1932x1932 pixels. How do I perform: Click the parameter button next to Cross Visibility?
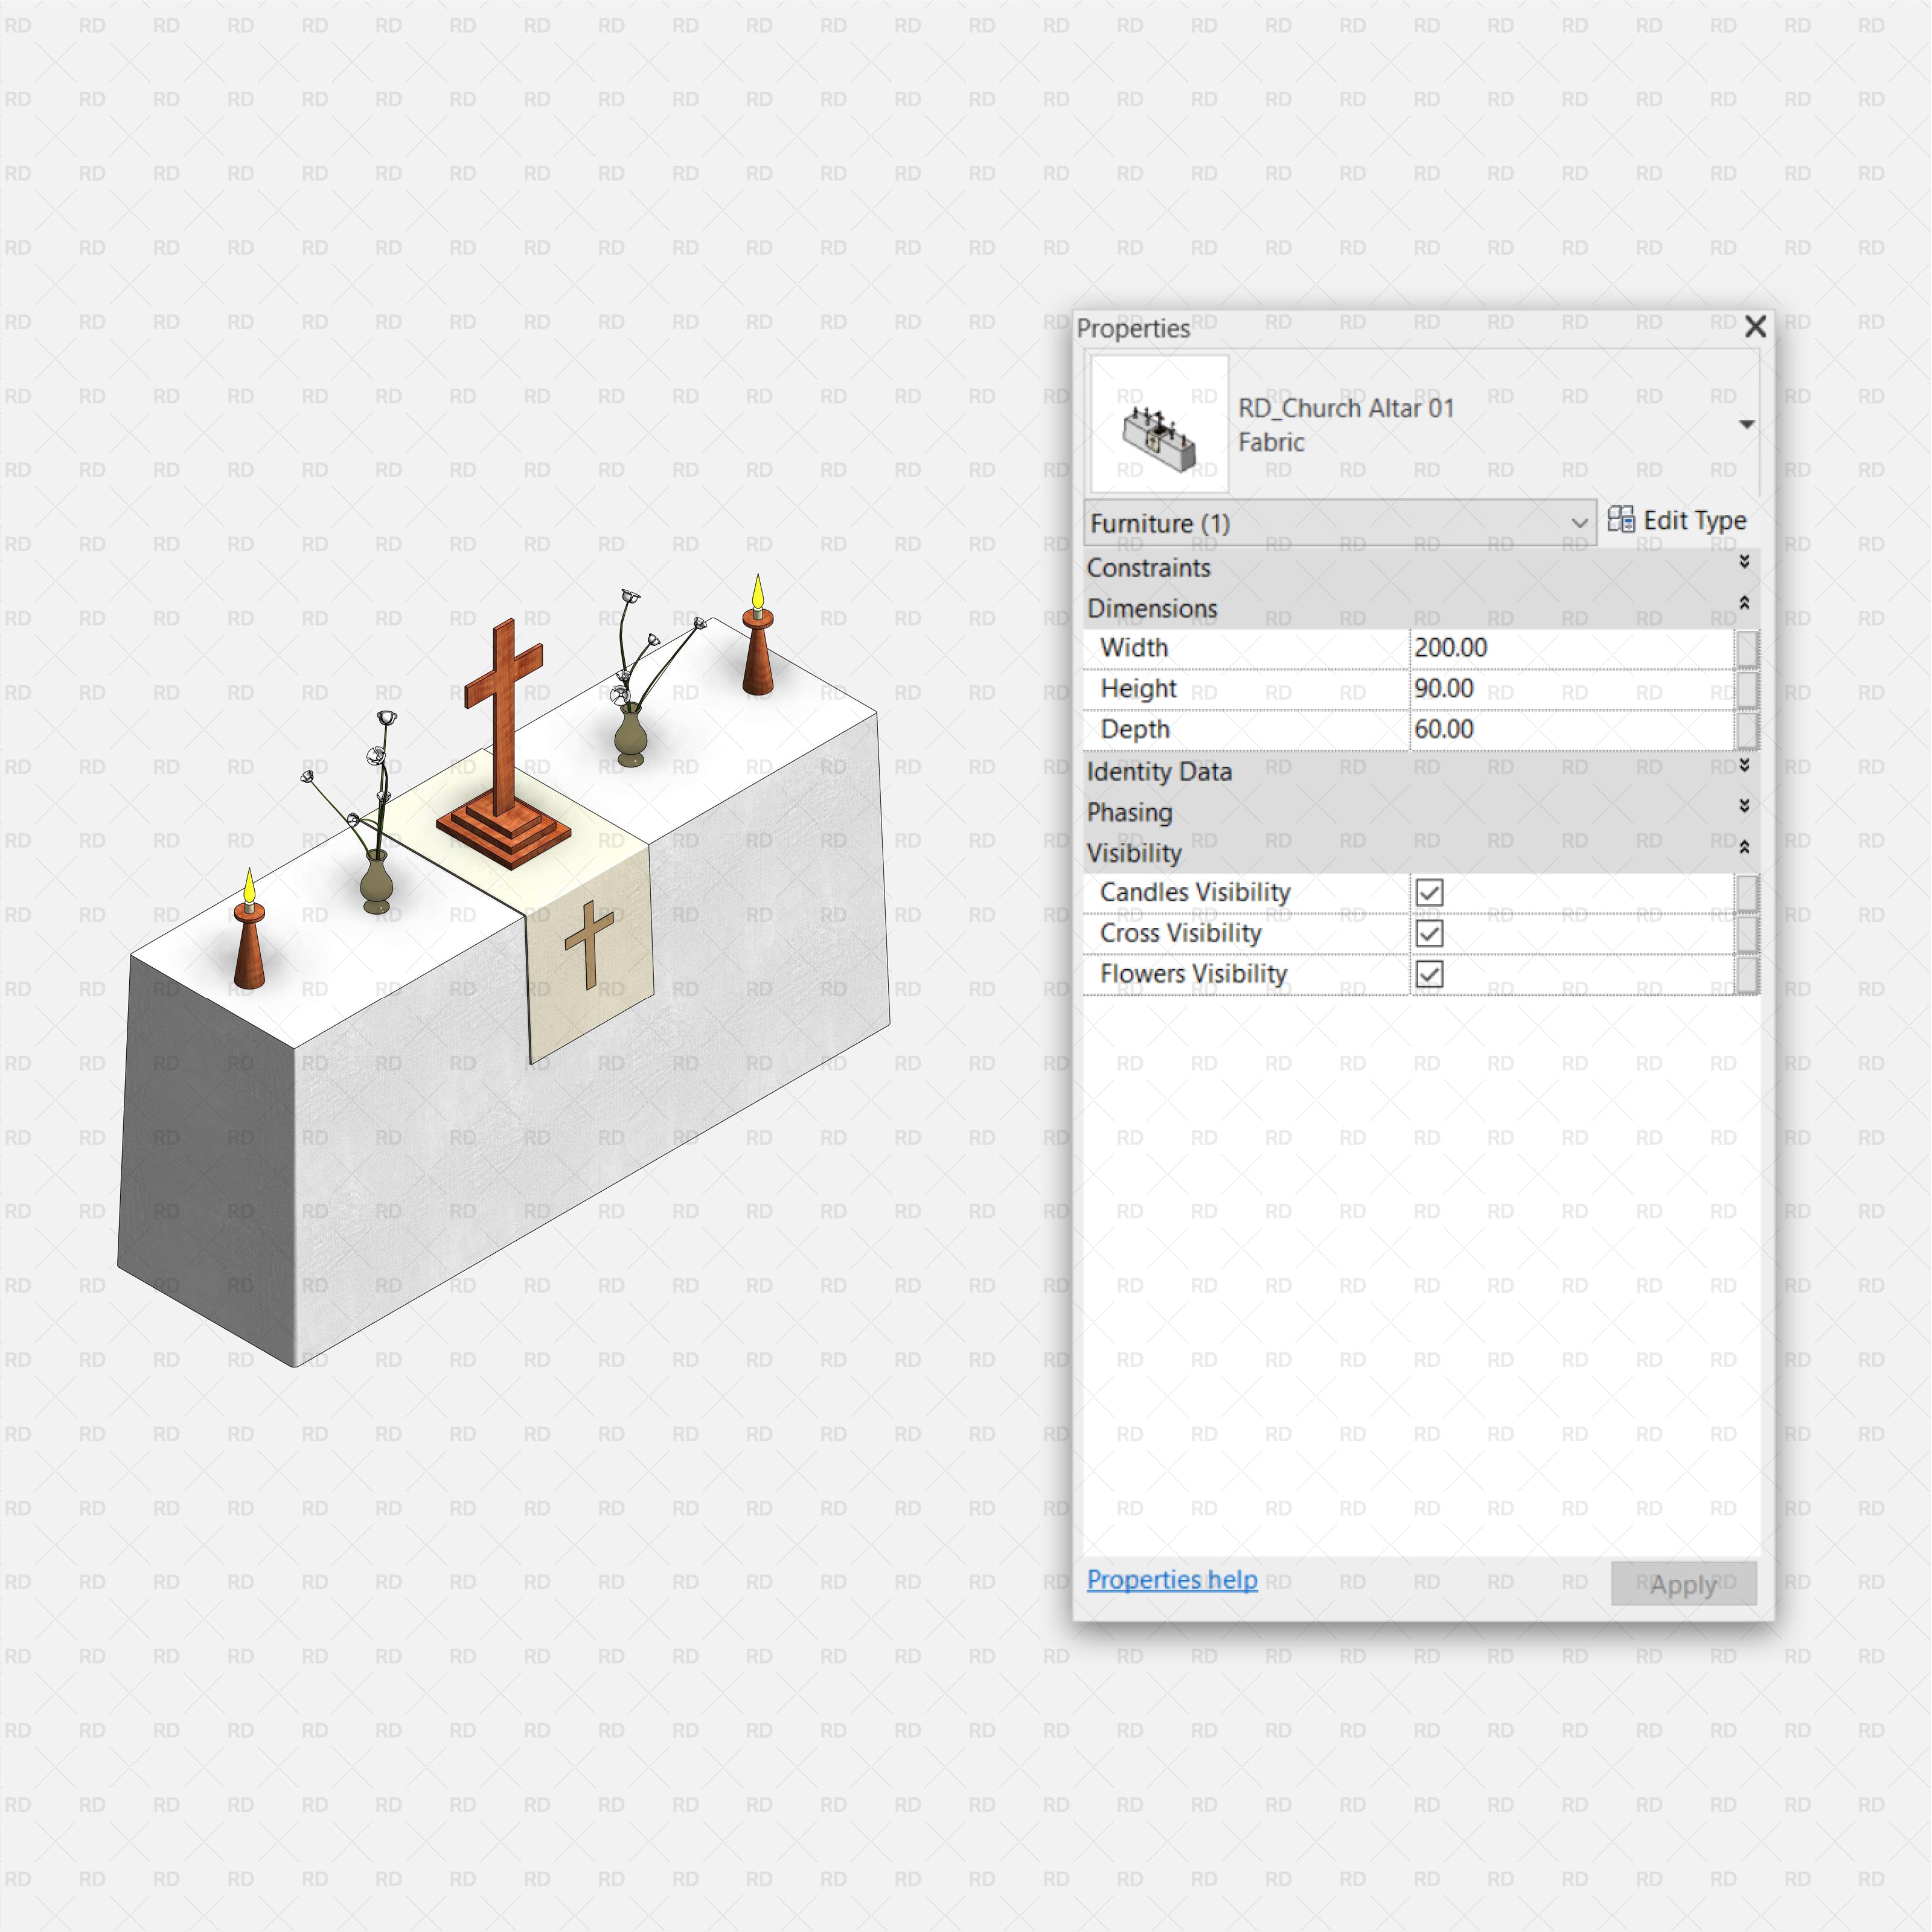[1748, 934]
